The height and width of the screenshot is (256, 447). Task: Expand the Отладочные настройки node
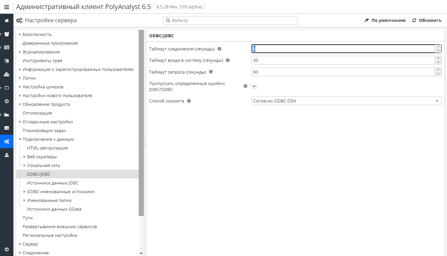tap(20, 122)
